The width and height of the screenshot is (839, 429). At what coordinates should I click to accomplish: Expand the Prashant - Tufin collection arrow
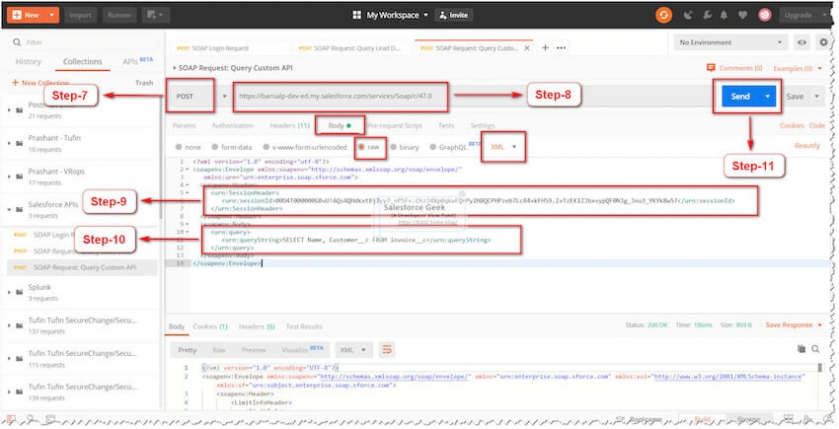[x=9, y=143]
